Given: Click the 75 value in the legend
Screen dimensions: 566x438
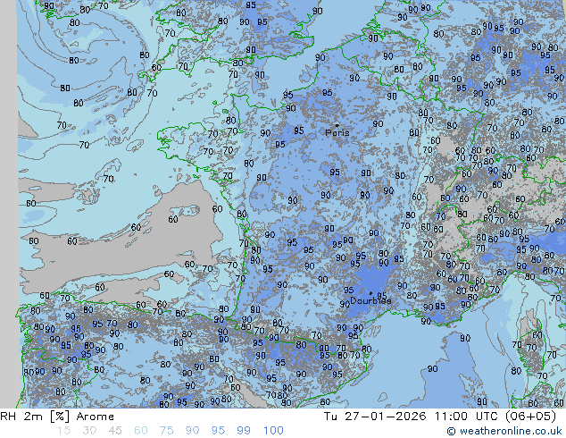Looking at the screenshot, I should [166, 431].
